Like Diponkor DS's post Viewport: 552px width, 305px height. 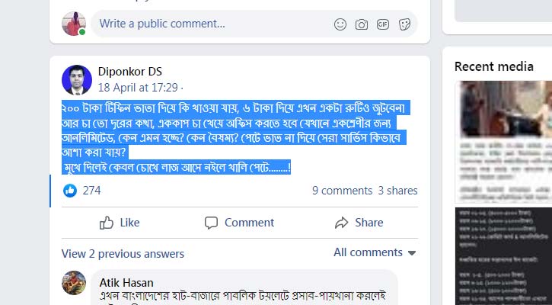[x=120, y=223]
